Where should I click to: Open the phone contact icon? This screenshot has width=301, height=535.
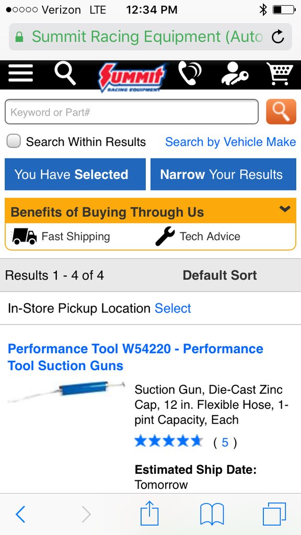(190, 73)
